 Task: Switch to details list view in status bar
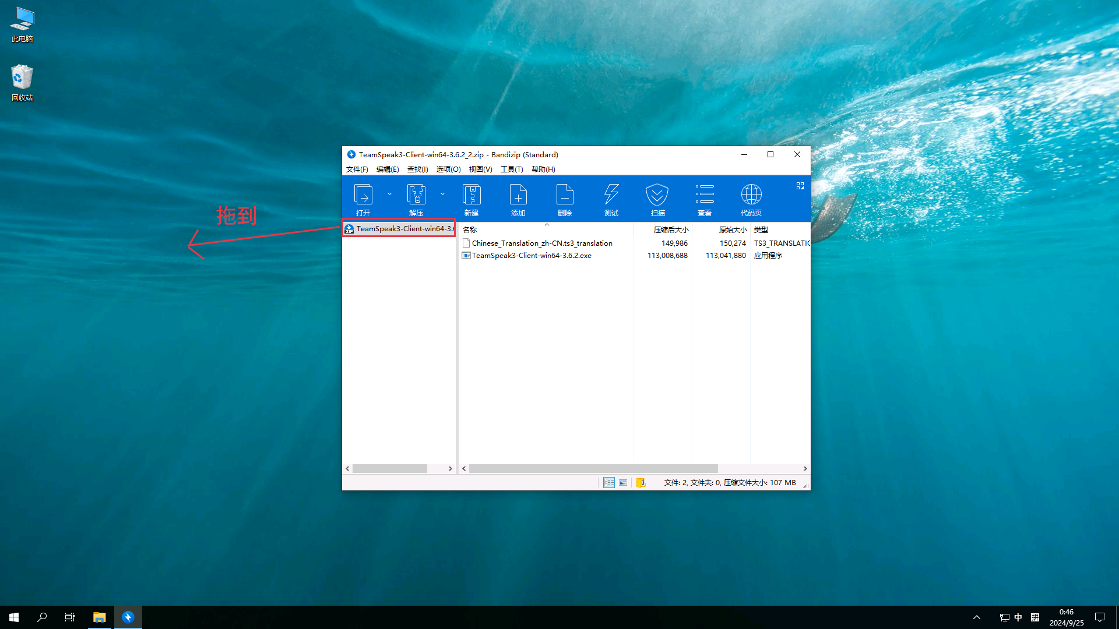click(x=608, y=483)
